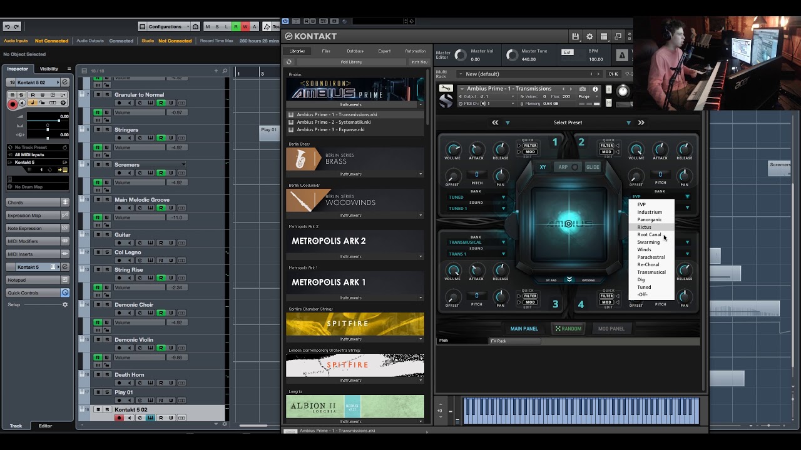The image size is (801, 450).
Task: Open track search magnifier icon
Action: (x=225, y=71)
